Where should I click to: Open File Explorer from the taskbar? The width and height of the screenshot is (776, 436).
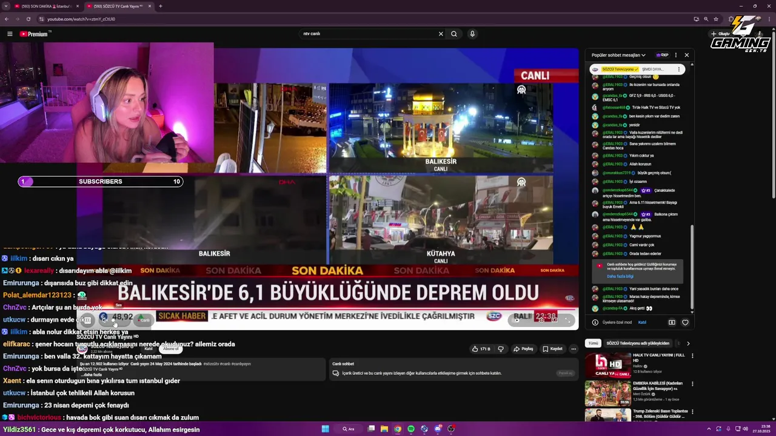point(384,429)
